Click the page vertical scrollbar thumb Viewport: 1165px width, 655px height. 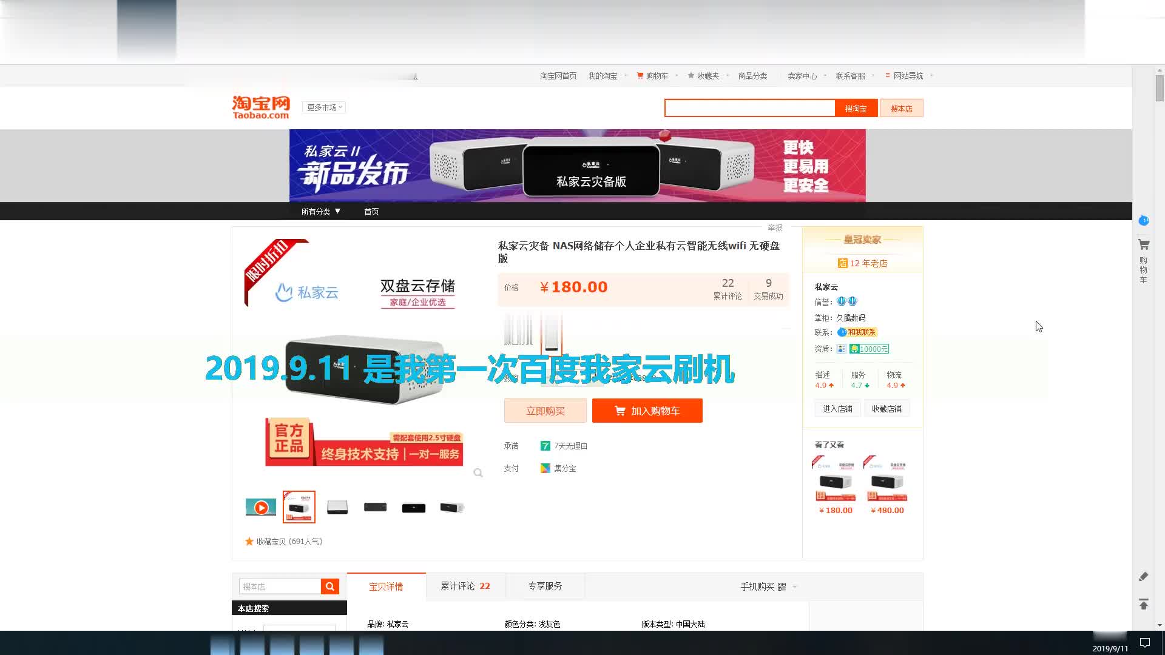[1160, 89]
